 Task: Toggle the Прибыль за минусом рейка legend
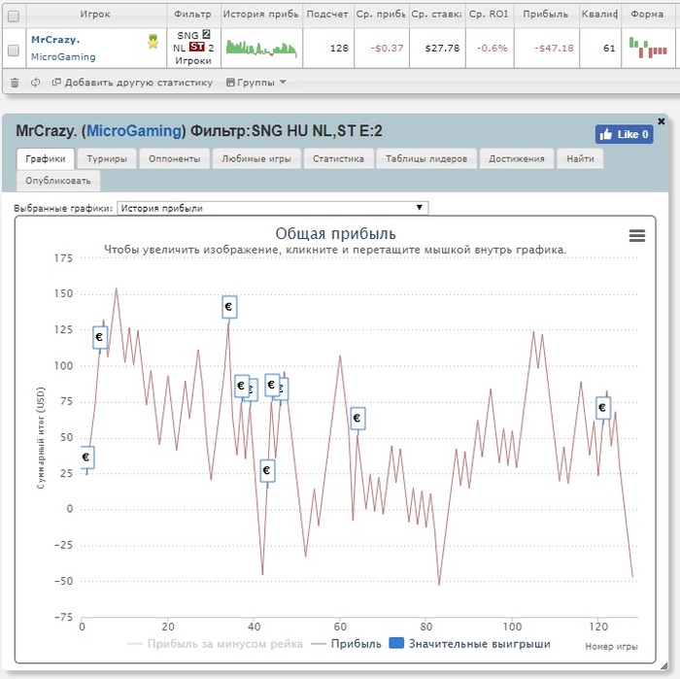click(x=216, y=644)
